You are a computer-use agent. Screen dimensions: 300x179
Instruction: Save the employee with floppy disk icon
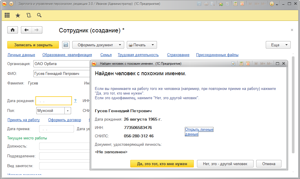(x=66, y=45)
